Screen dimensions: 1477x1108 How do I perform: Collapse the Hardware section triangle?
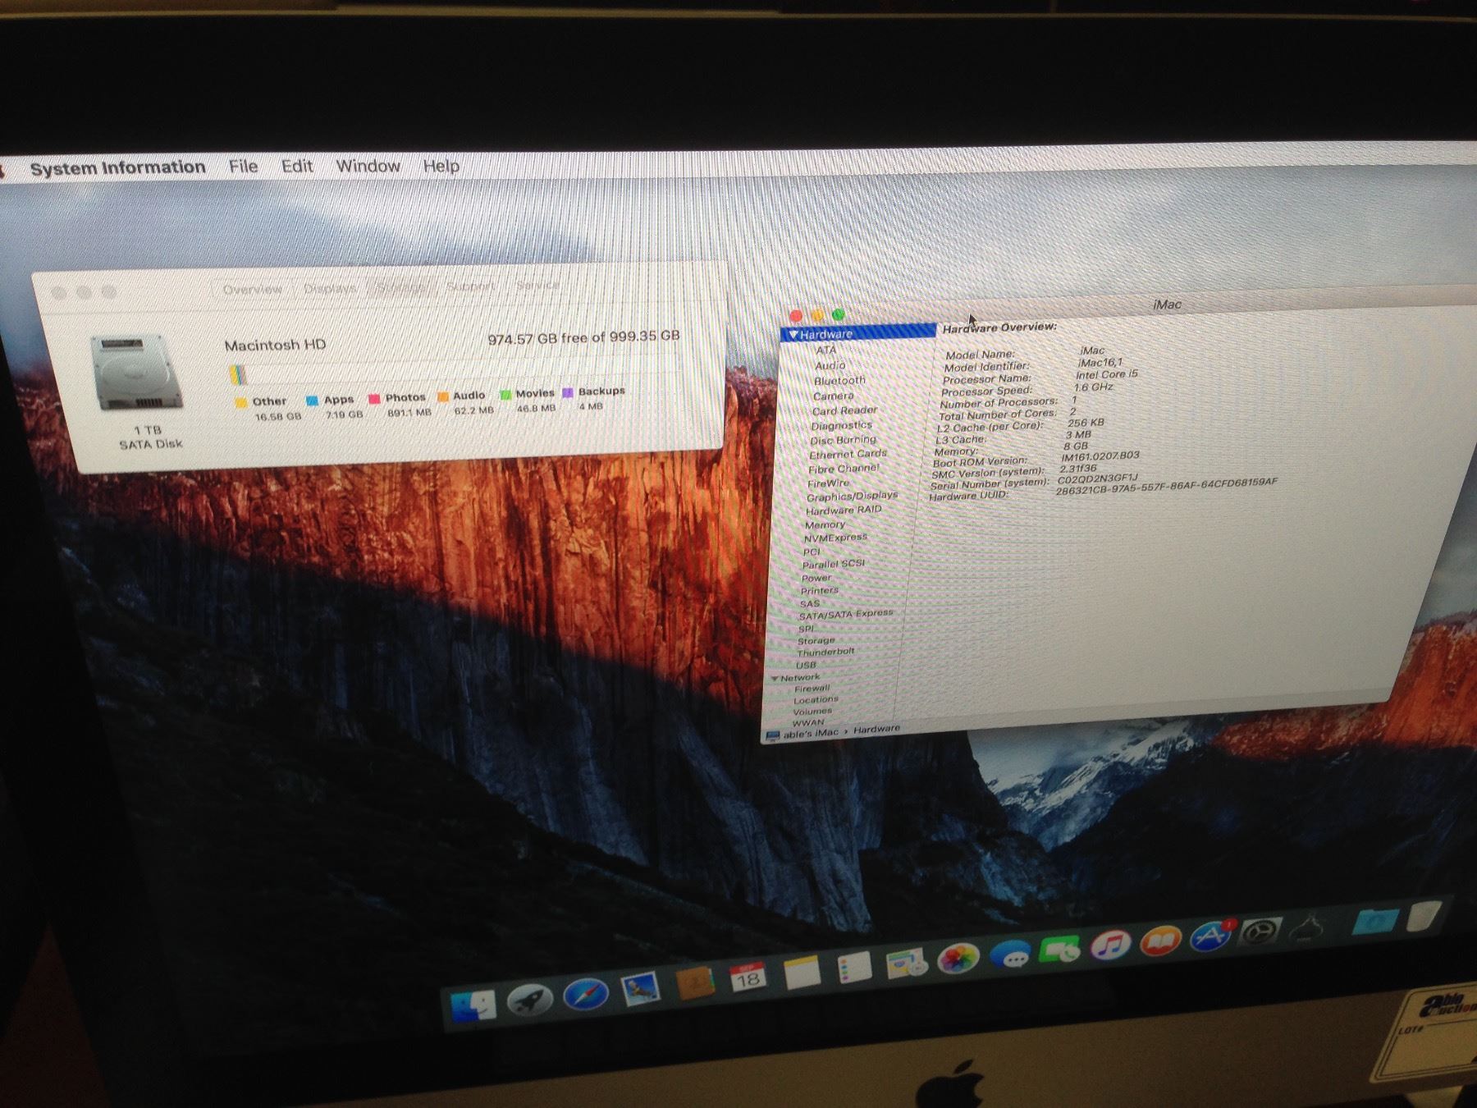pyautogui.click(x=793, y=334)
